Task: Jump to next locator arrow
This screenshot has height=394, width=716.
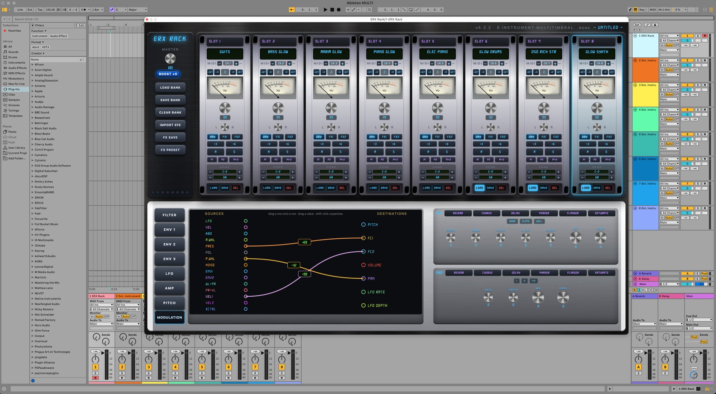Action: (639, 30)
